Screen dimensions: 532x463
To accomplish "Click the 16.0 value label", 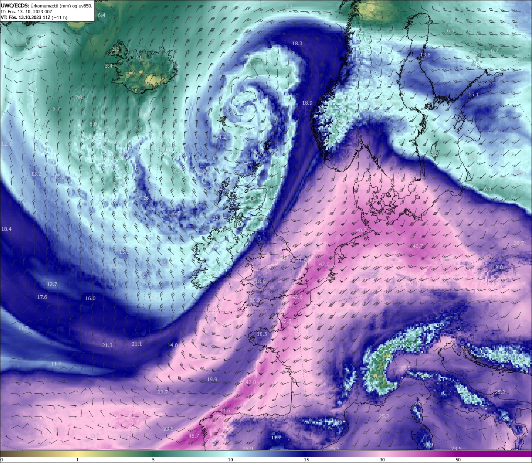I will point(90,299).
